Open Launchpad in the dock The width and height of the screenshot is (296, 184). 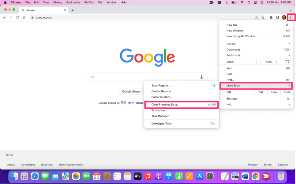25,176
